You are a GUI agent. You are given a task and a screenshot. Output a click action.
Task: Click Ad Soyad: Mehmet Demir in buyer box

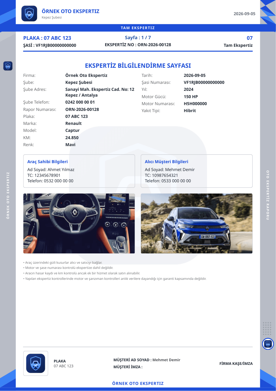[170, 170]
